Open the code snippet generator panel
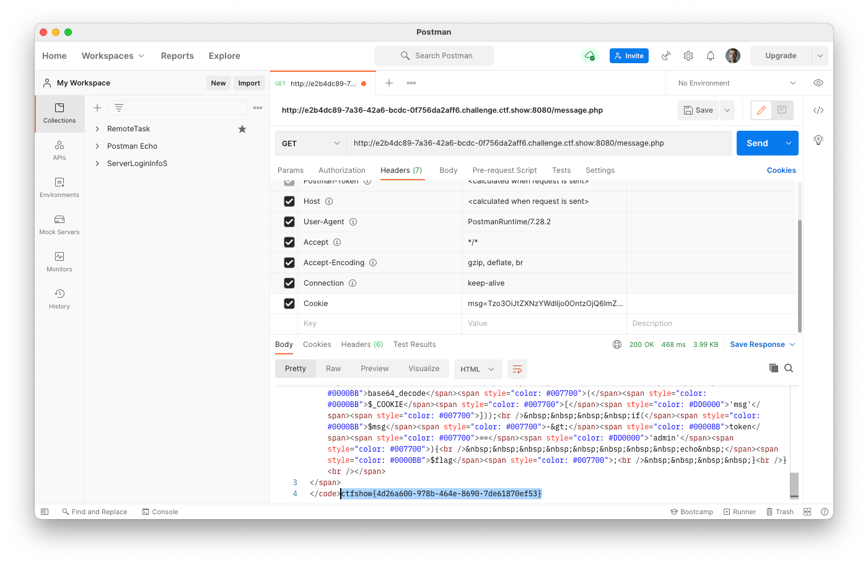Screen dimensions: 868x565 818,110
